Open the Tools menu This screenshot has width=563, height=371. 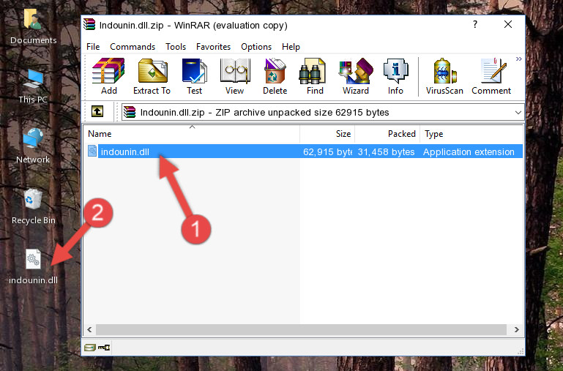click(x=176, y=47)
